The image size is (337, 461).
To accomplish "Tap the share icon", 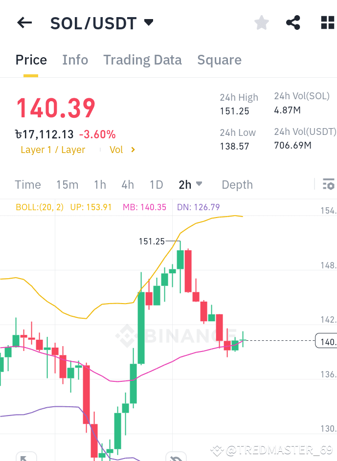I will click(x=293, y=22).
